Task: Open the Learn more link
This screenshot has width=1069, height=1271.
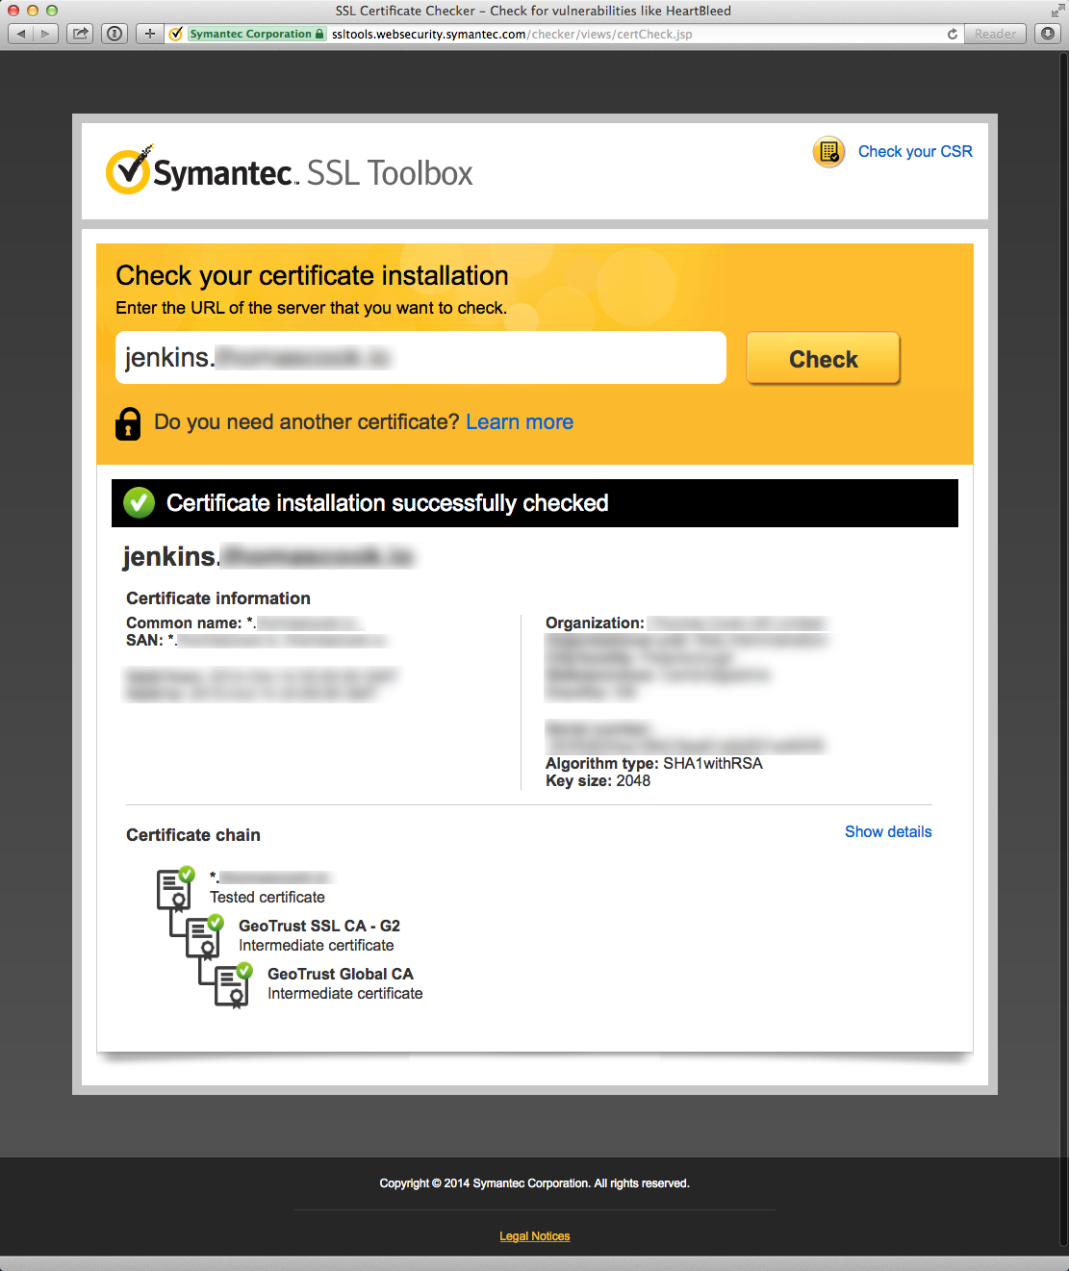Action: (520, 421)
